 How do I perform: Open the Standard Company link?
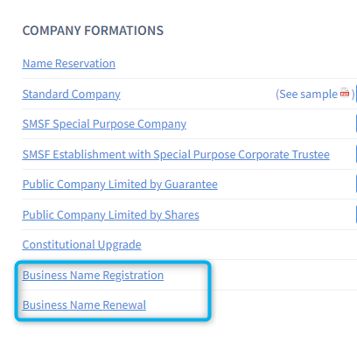tap(72, 94)
